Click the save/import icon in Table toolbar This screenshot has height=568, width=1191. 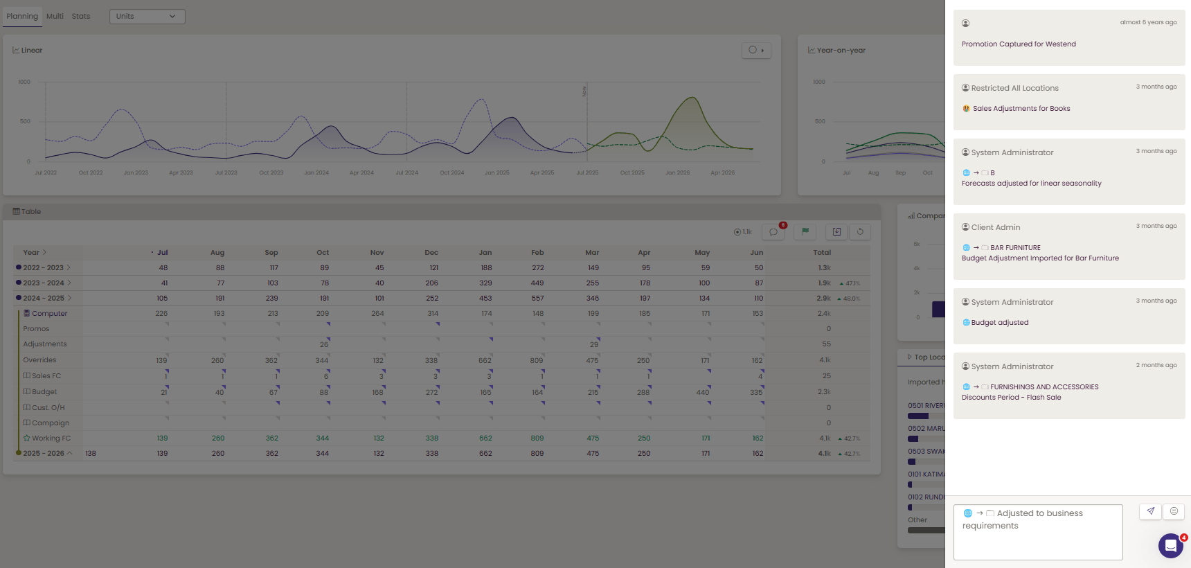click(836, 232)
